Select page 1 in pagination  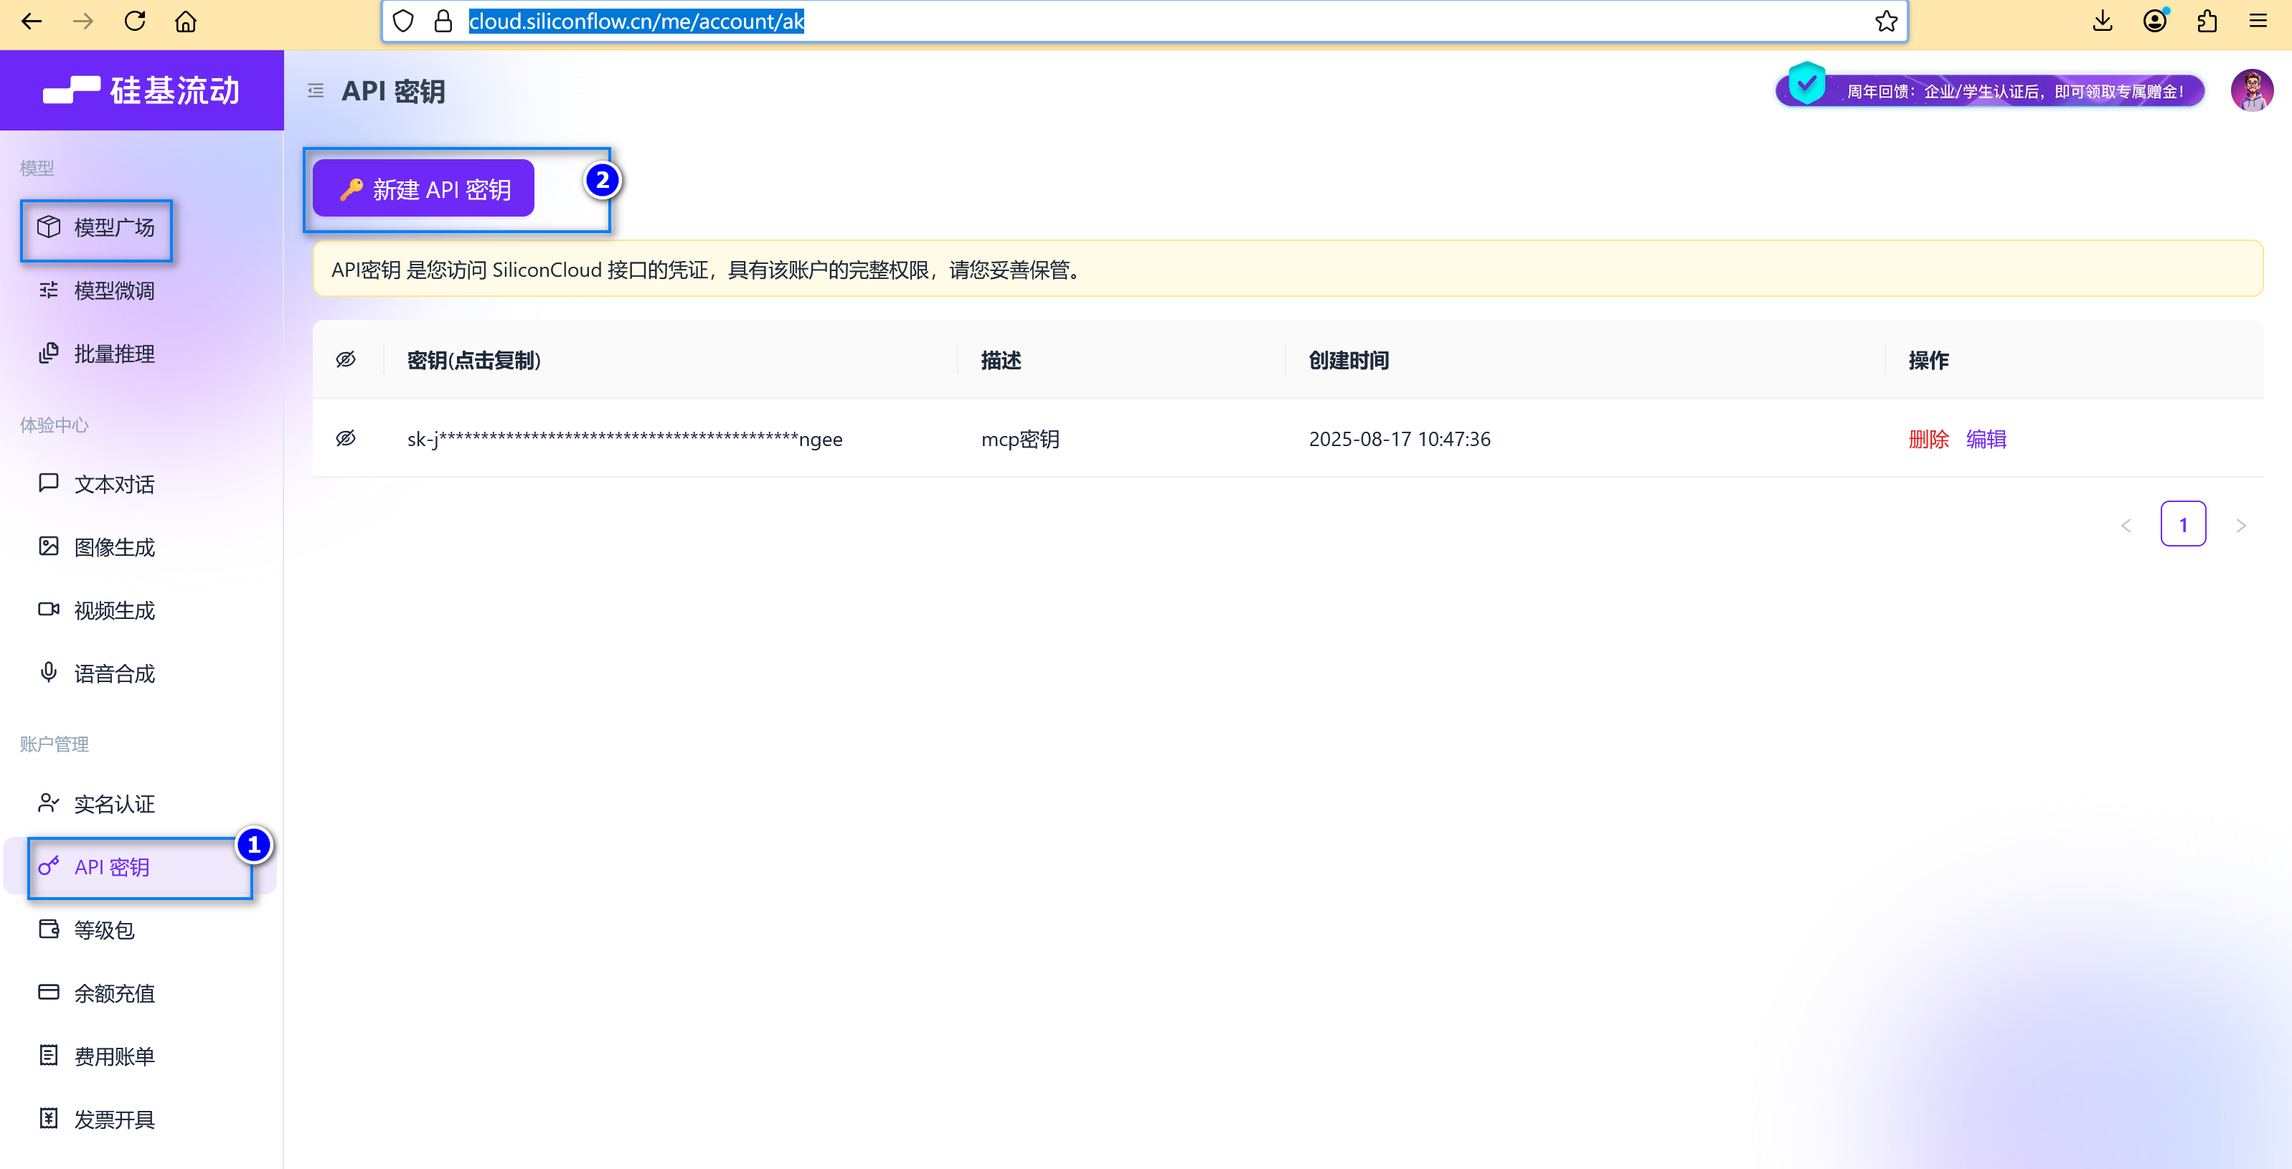tap(2182, 525)
